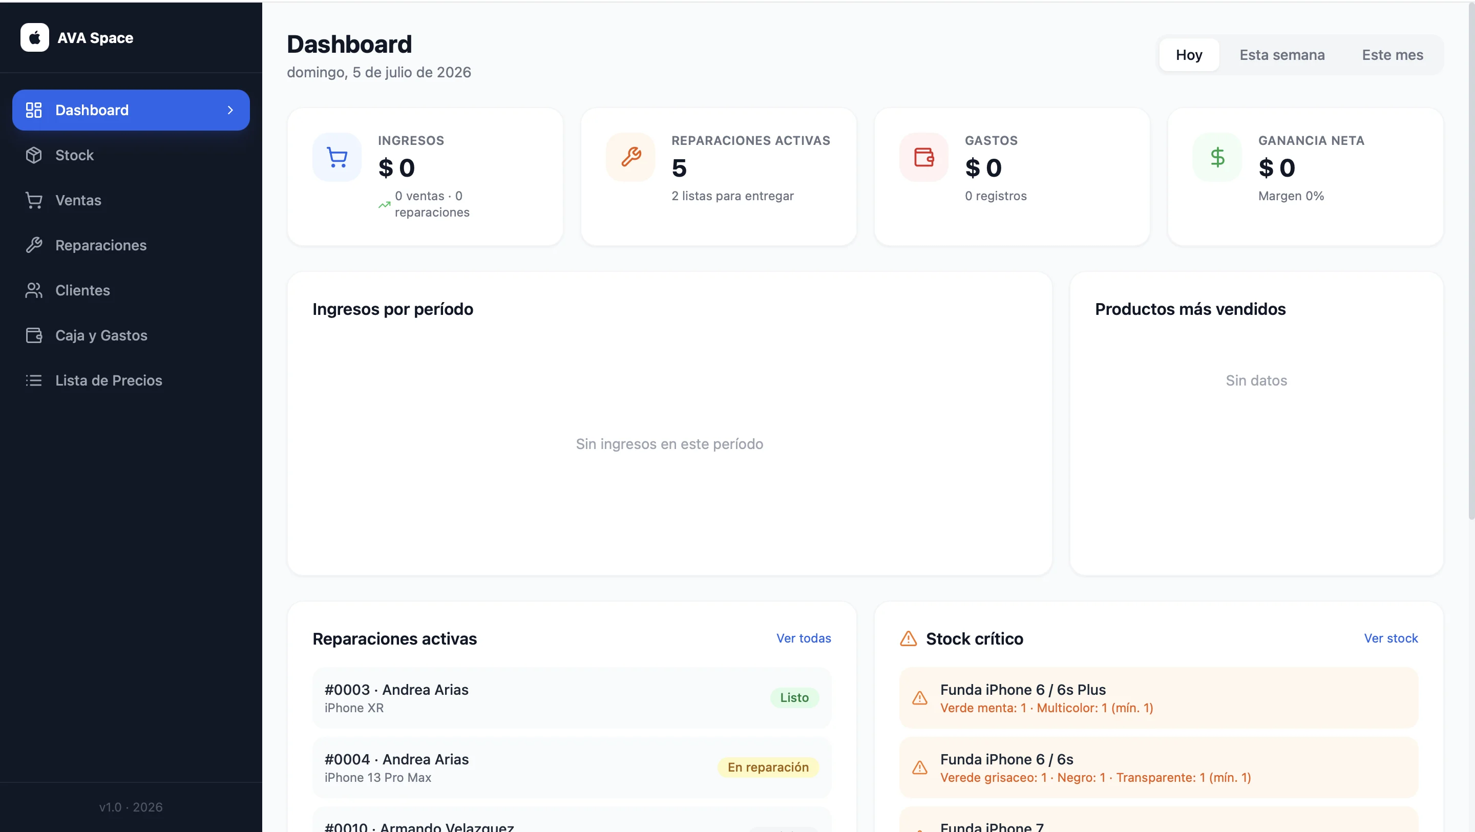Click warning icon on Funda iPhone 6 / 6s row

[920, 768]
